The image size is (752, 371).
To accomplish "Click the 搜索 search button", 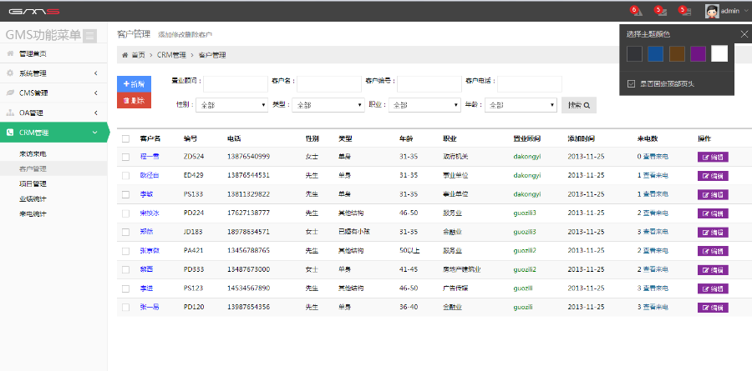I will click(579, 106).
